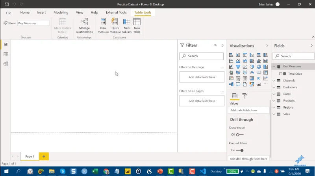Open Excel from the taskbar
The image size is (315, 176).
(95, 171)
